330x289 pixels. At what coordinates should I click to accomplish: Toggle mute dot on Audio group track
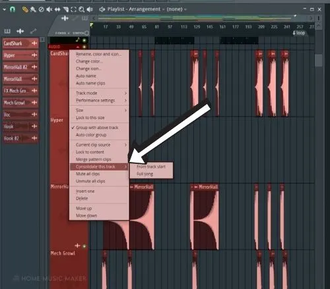point(84,47)
